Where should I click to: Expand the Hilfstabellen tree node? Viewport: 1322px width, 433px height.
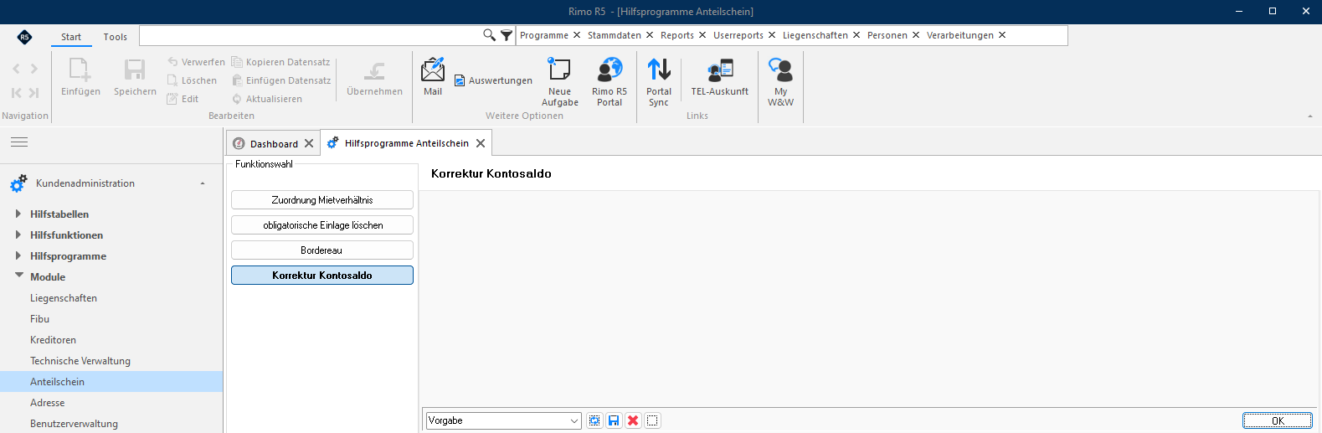click(18, 214)
